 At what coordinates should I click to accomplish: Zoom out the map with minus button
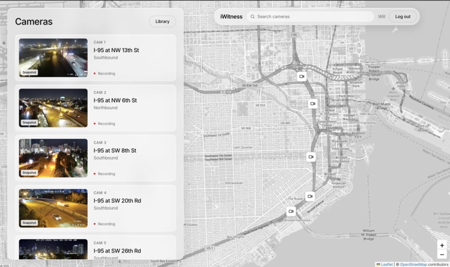point(442,254)
